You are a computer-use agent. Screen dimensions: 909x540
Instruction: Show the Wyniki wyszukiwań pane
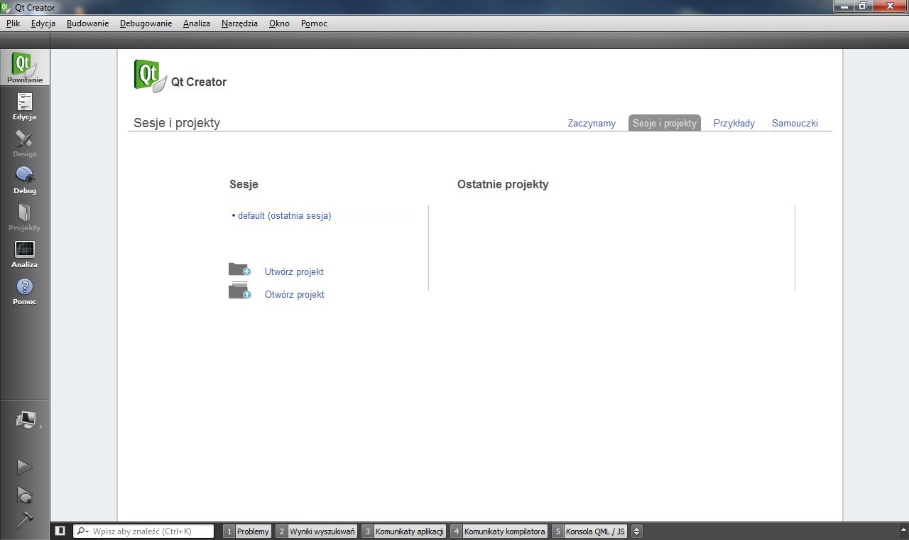point(316,531)
